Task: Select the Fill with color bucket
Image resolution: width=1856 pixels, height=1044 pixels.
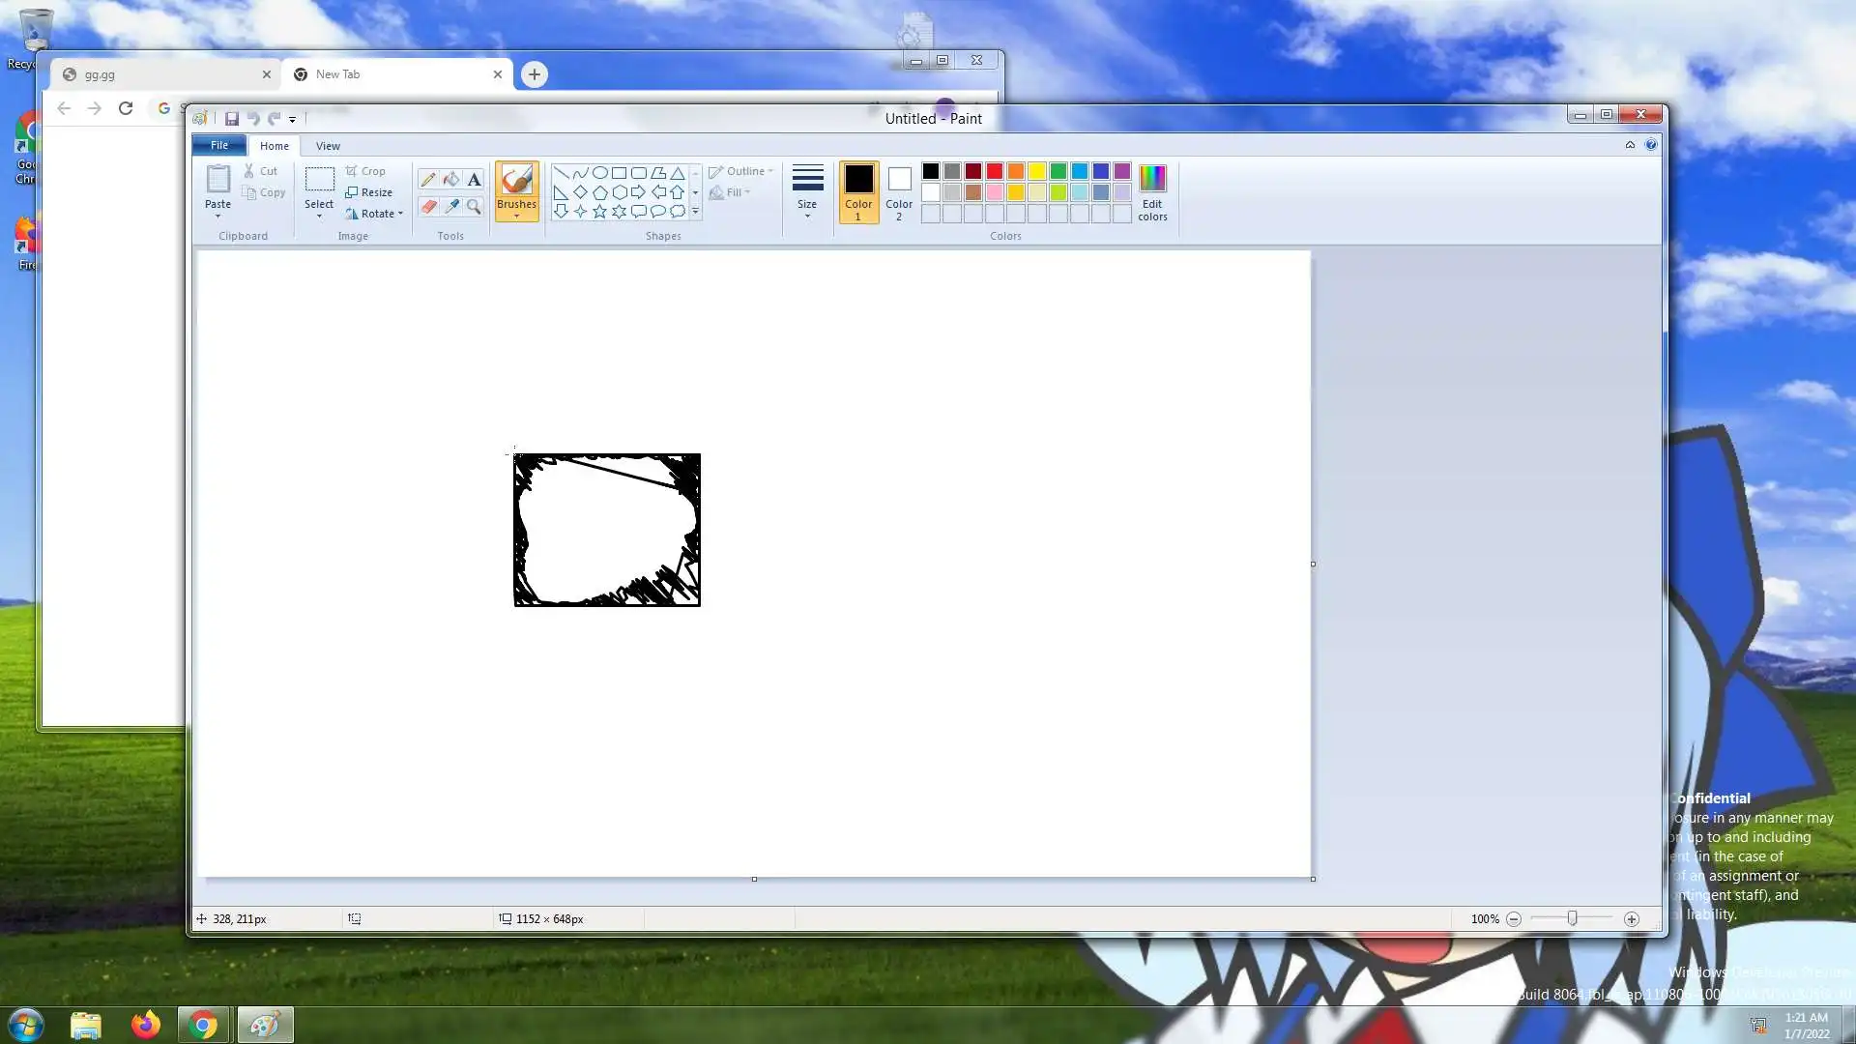Action: pos(450,179)
